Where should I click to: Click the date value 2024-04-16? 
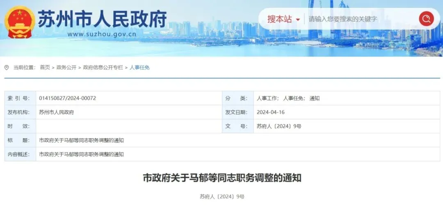[271, 112]
